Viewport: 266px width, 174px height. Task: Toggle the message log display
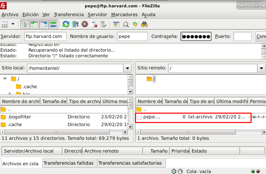(x=25, y=24)
